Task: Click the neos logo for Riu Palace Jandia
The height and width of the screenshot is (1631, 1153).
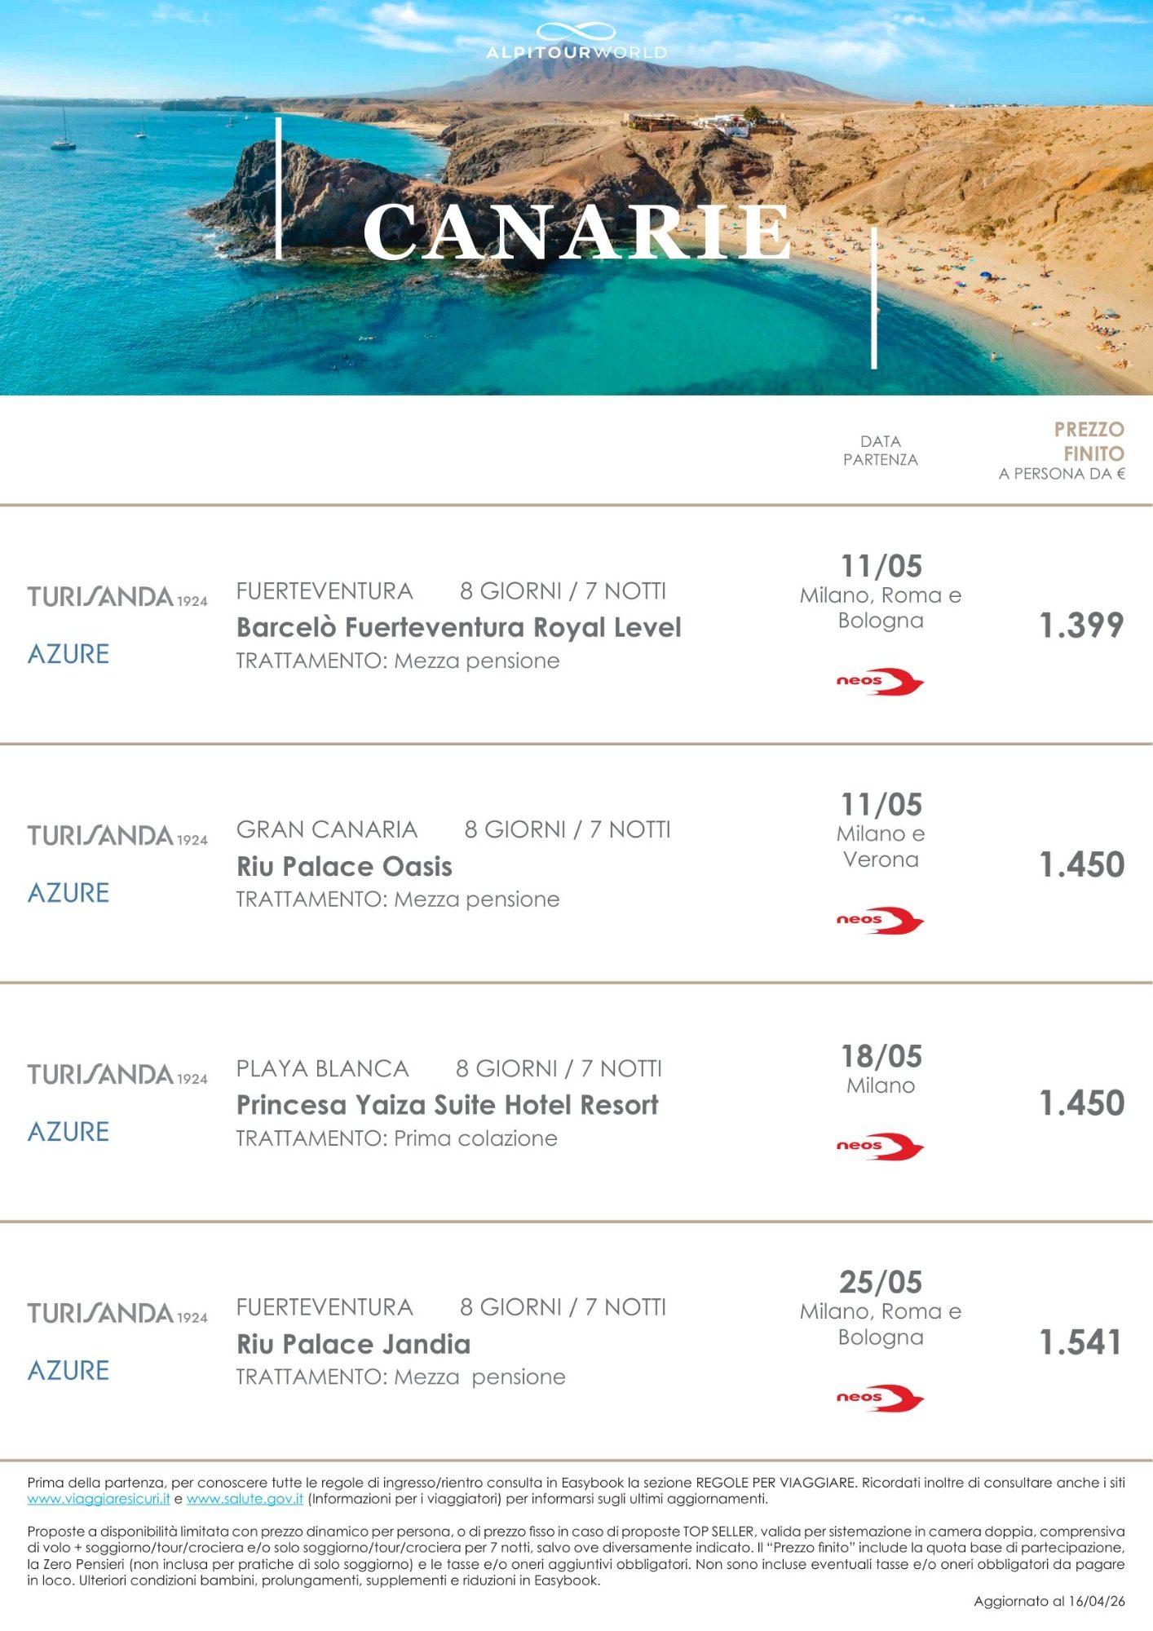Action: tap(880, 1398)
